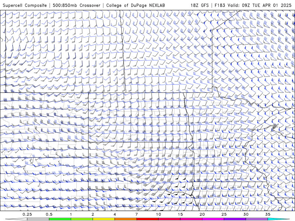Viewport: 295px width, 221px height.
Task: Click the legend value 25
Action: point(224,214)
